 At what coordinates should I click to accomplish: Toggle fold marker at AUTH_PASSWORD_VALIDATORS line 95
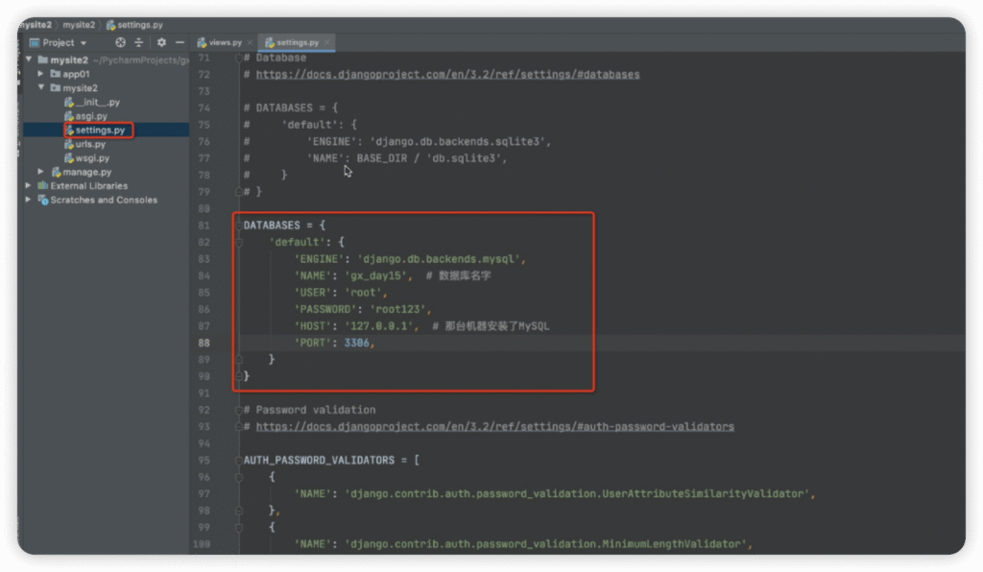click(x=237, y=461)
